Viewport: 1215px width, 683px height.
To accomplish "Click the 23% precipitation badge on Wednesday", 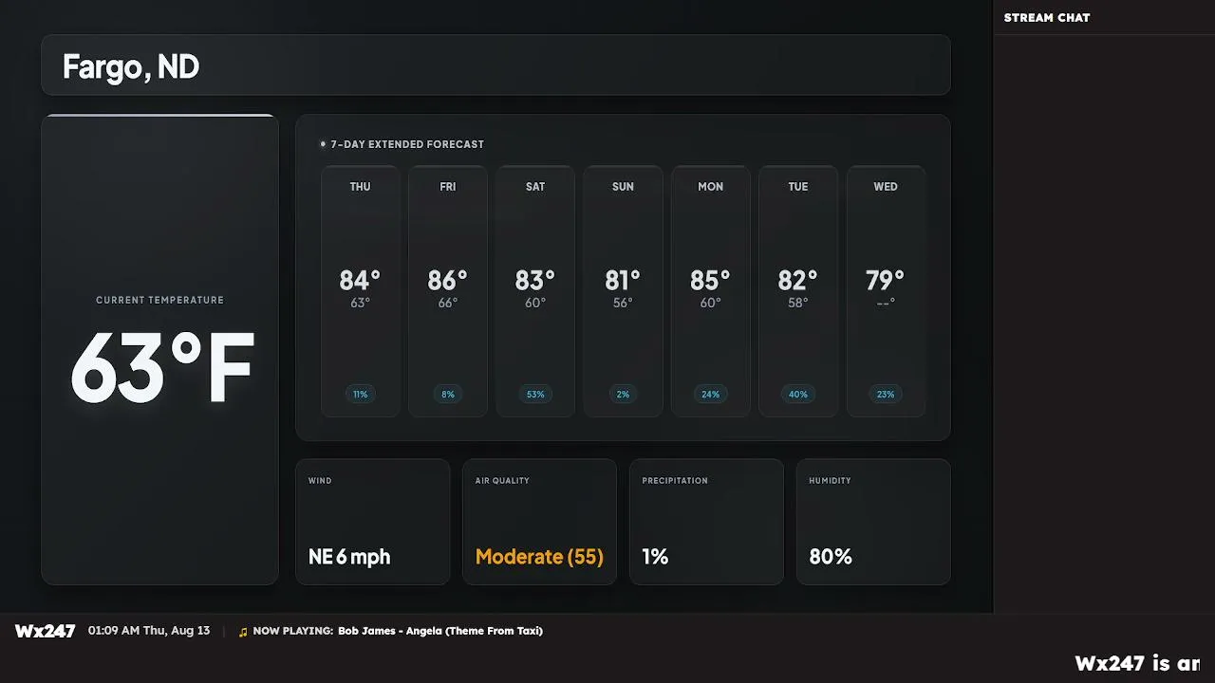I will tap(886, 394).
